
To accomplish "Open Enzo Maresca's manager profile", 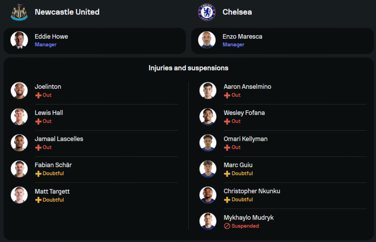I will coord(242,37).
